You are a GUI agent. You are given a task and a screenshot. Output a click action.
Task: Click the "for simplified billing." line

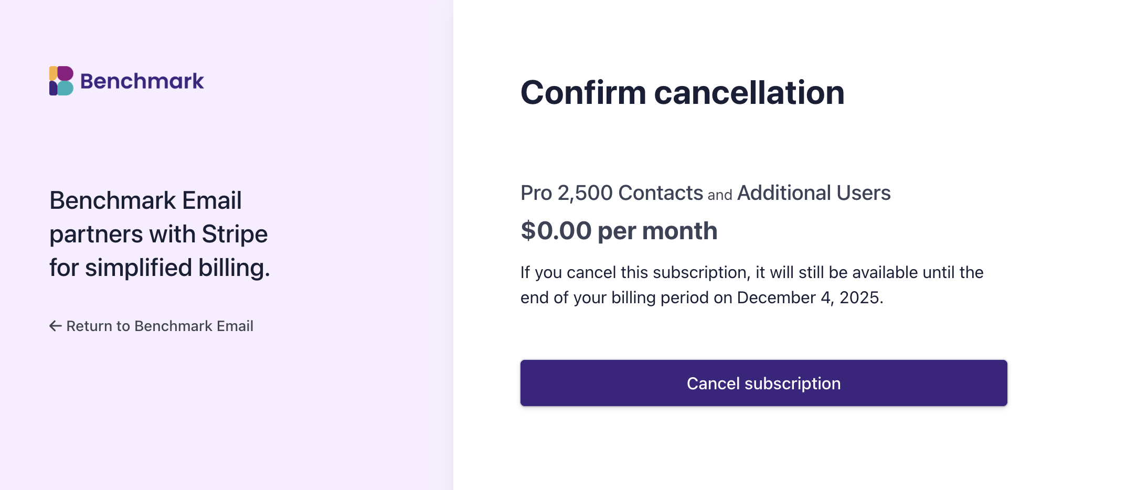click(160, 268)
